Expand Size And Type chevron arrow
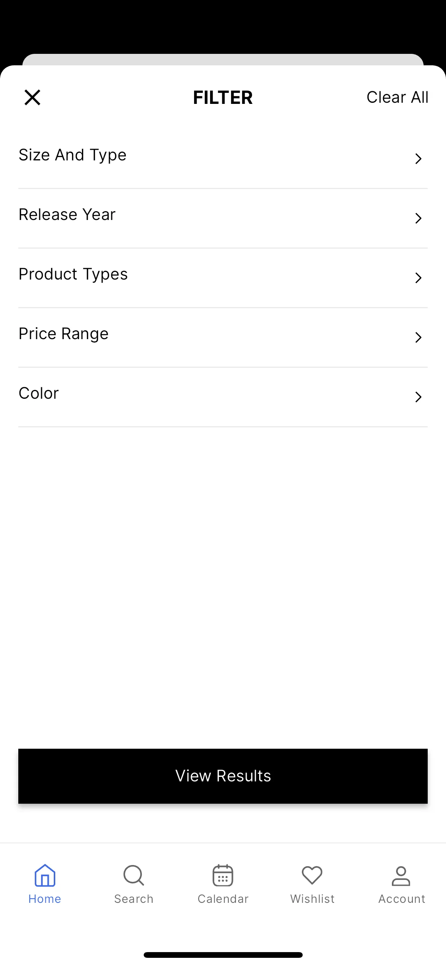The image size is (446, 967). 418,158
